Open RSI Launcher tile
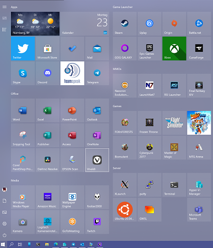This screenshot has width=213, height=248. point(174,86)
